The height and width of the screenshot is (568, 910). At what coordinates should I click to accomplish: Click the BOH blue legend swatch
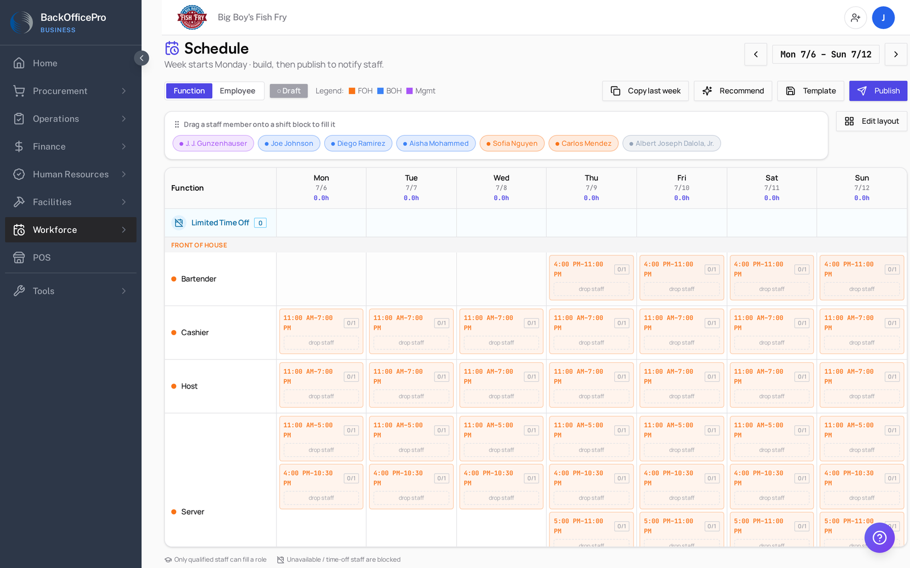coord(380,91)
